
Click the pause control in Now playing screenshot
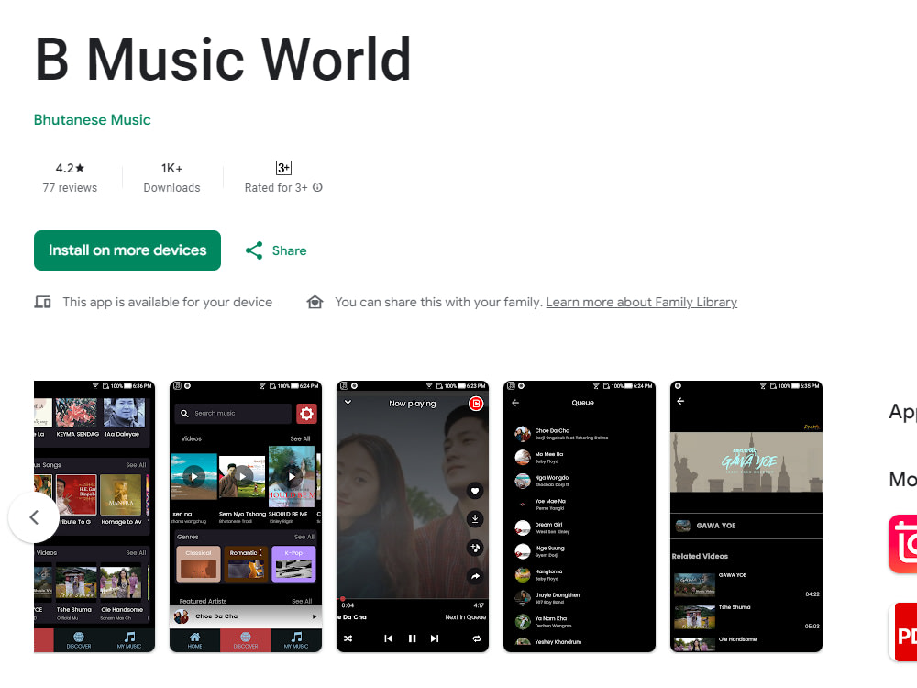(x=413, y=638)
